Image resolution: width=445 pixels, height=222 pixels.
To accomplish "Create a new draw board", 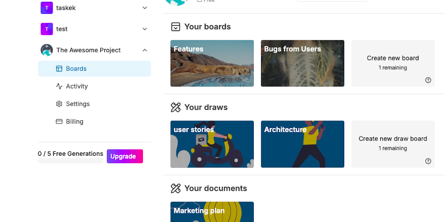I will pos(392,143).
